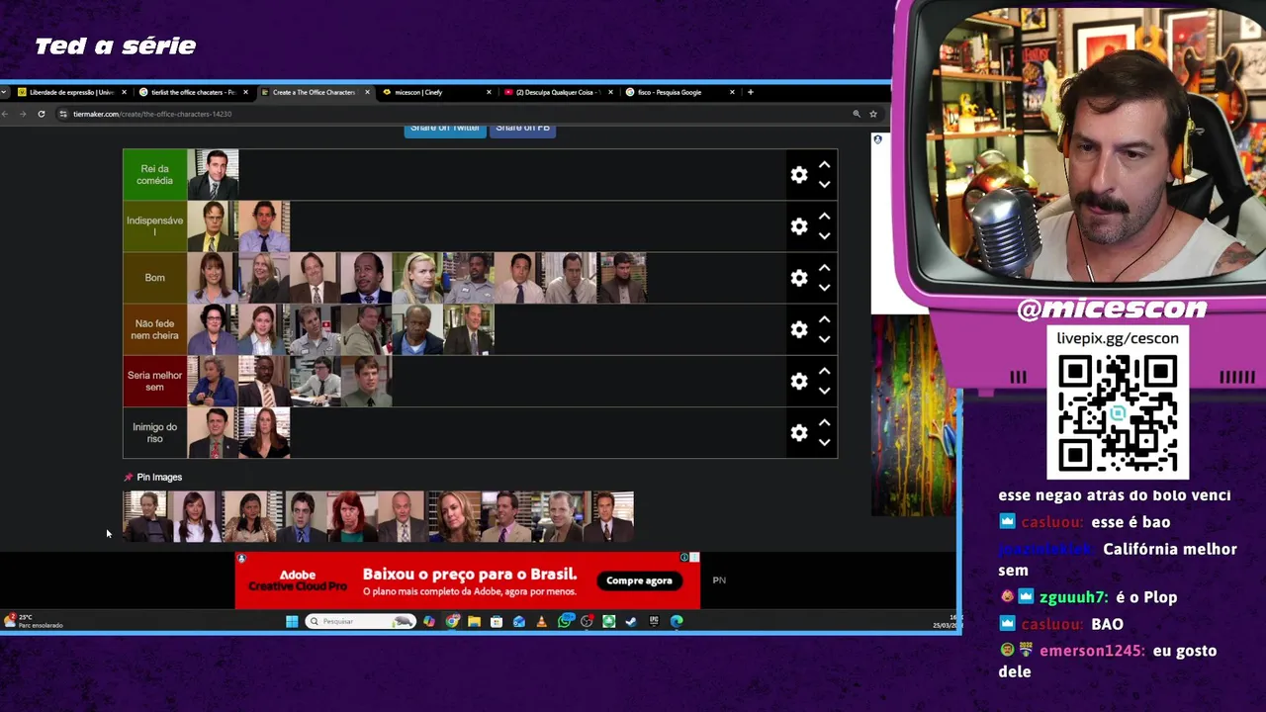Open settings gear for Seria melhor sem tier
The image size is (1266, 712).
(x=799, y=381)
